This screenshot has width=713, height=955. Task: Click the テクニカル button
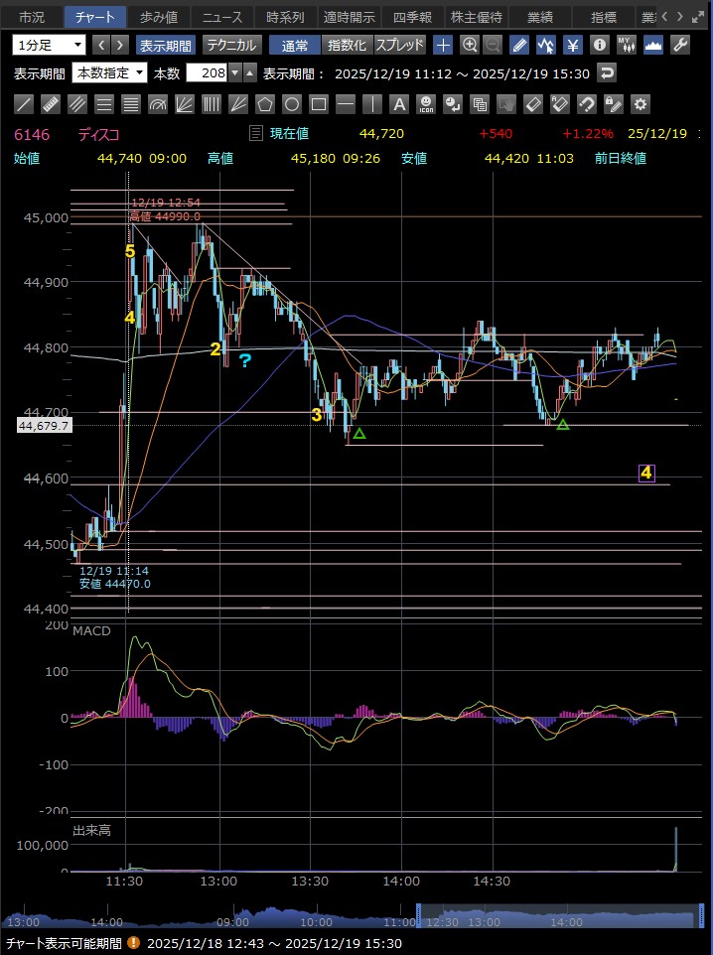[x=231, y=45]
